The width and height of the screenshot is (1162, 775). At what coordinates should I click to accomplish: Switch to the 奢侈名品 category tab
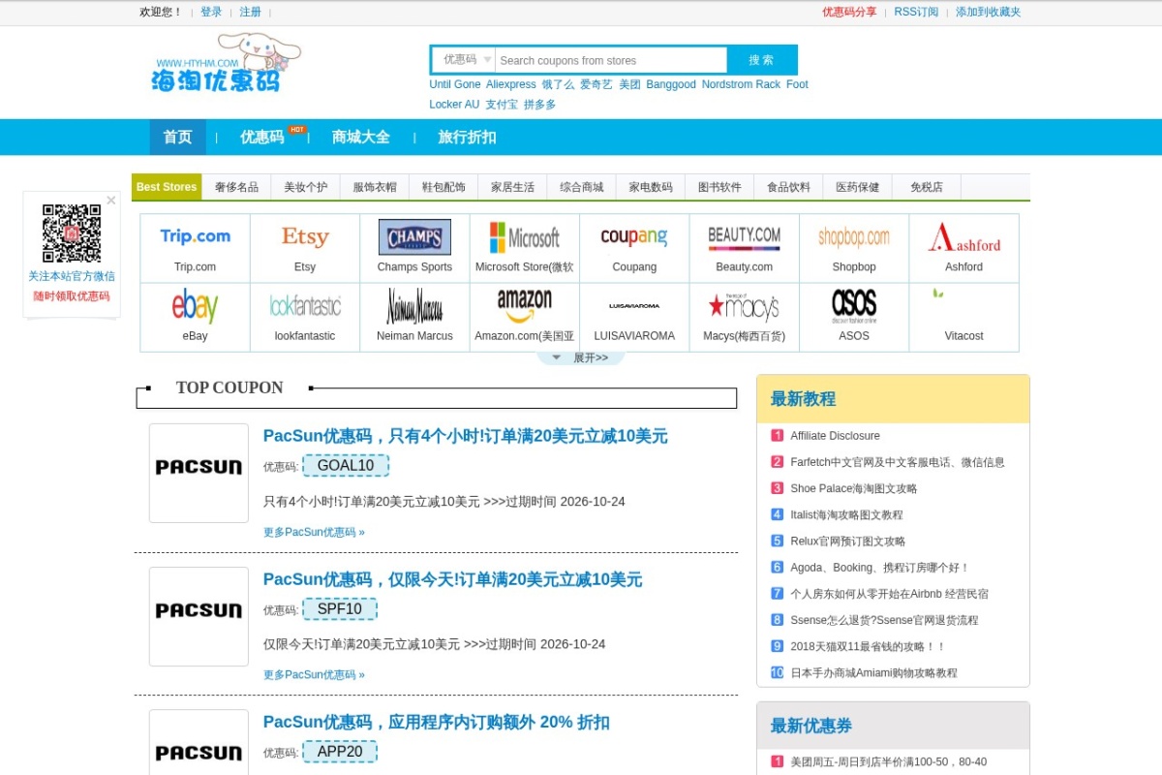pos(237,187)
